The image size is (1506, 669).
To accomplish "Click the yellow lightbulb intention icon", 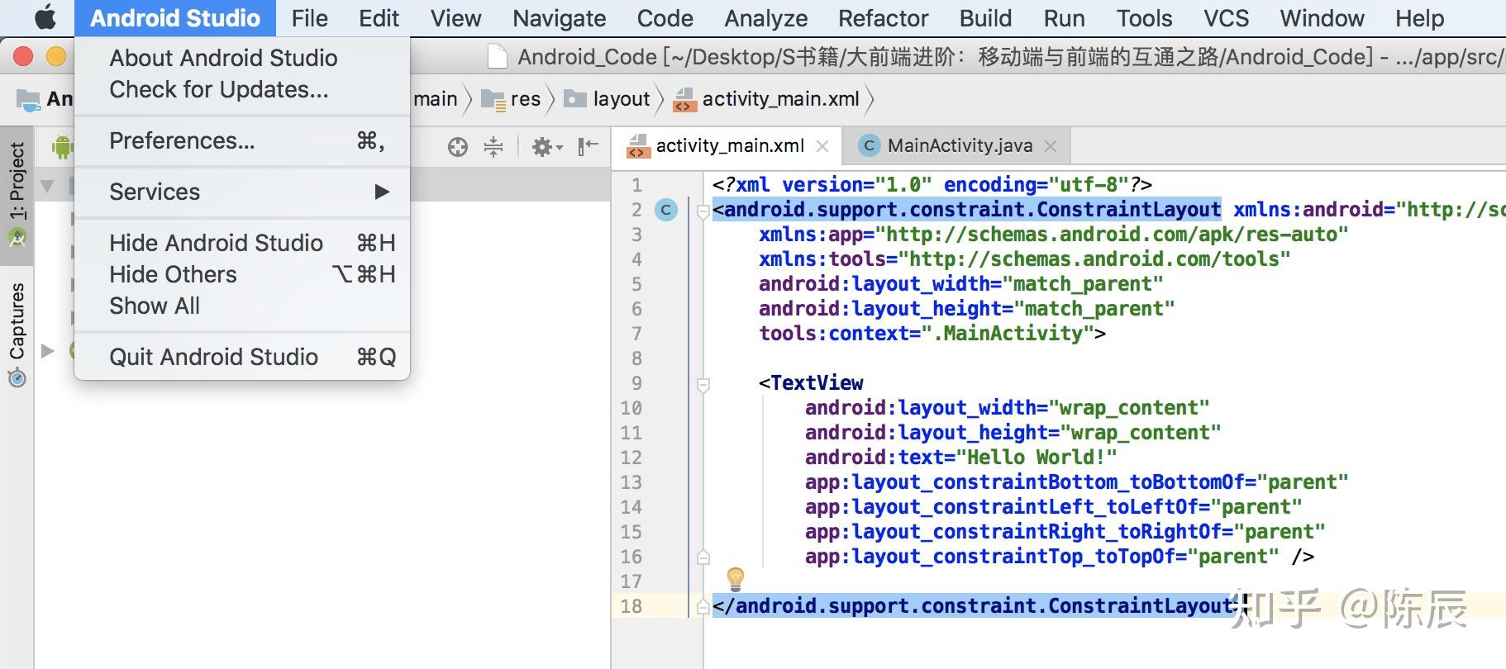I will [x=736, y=578].
